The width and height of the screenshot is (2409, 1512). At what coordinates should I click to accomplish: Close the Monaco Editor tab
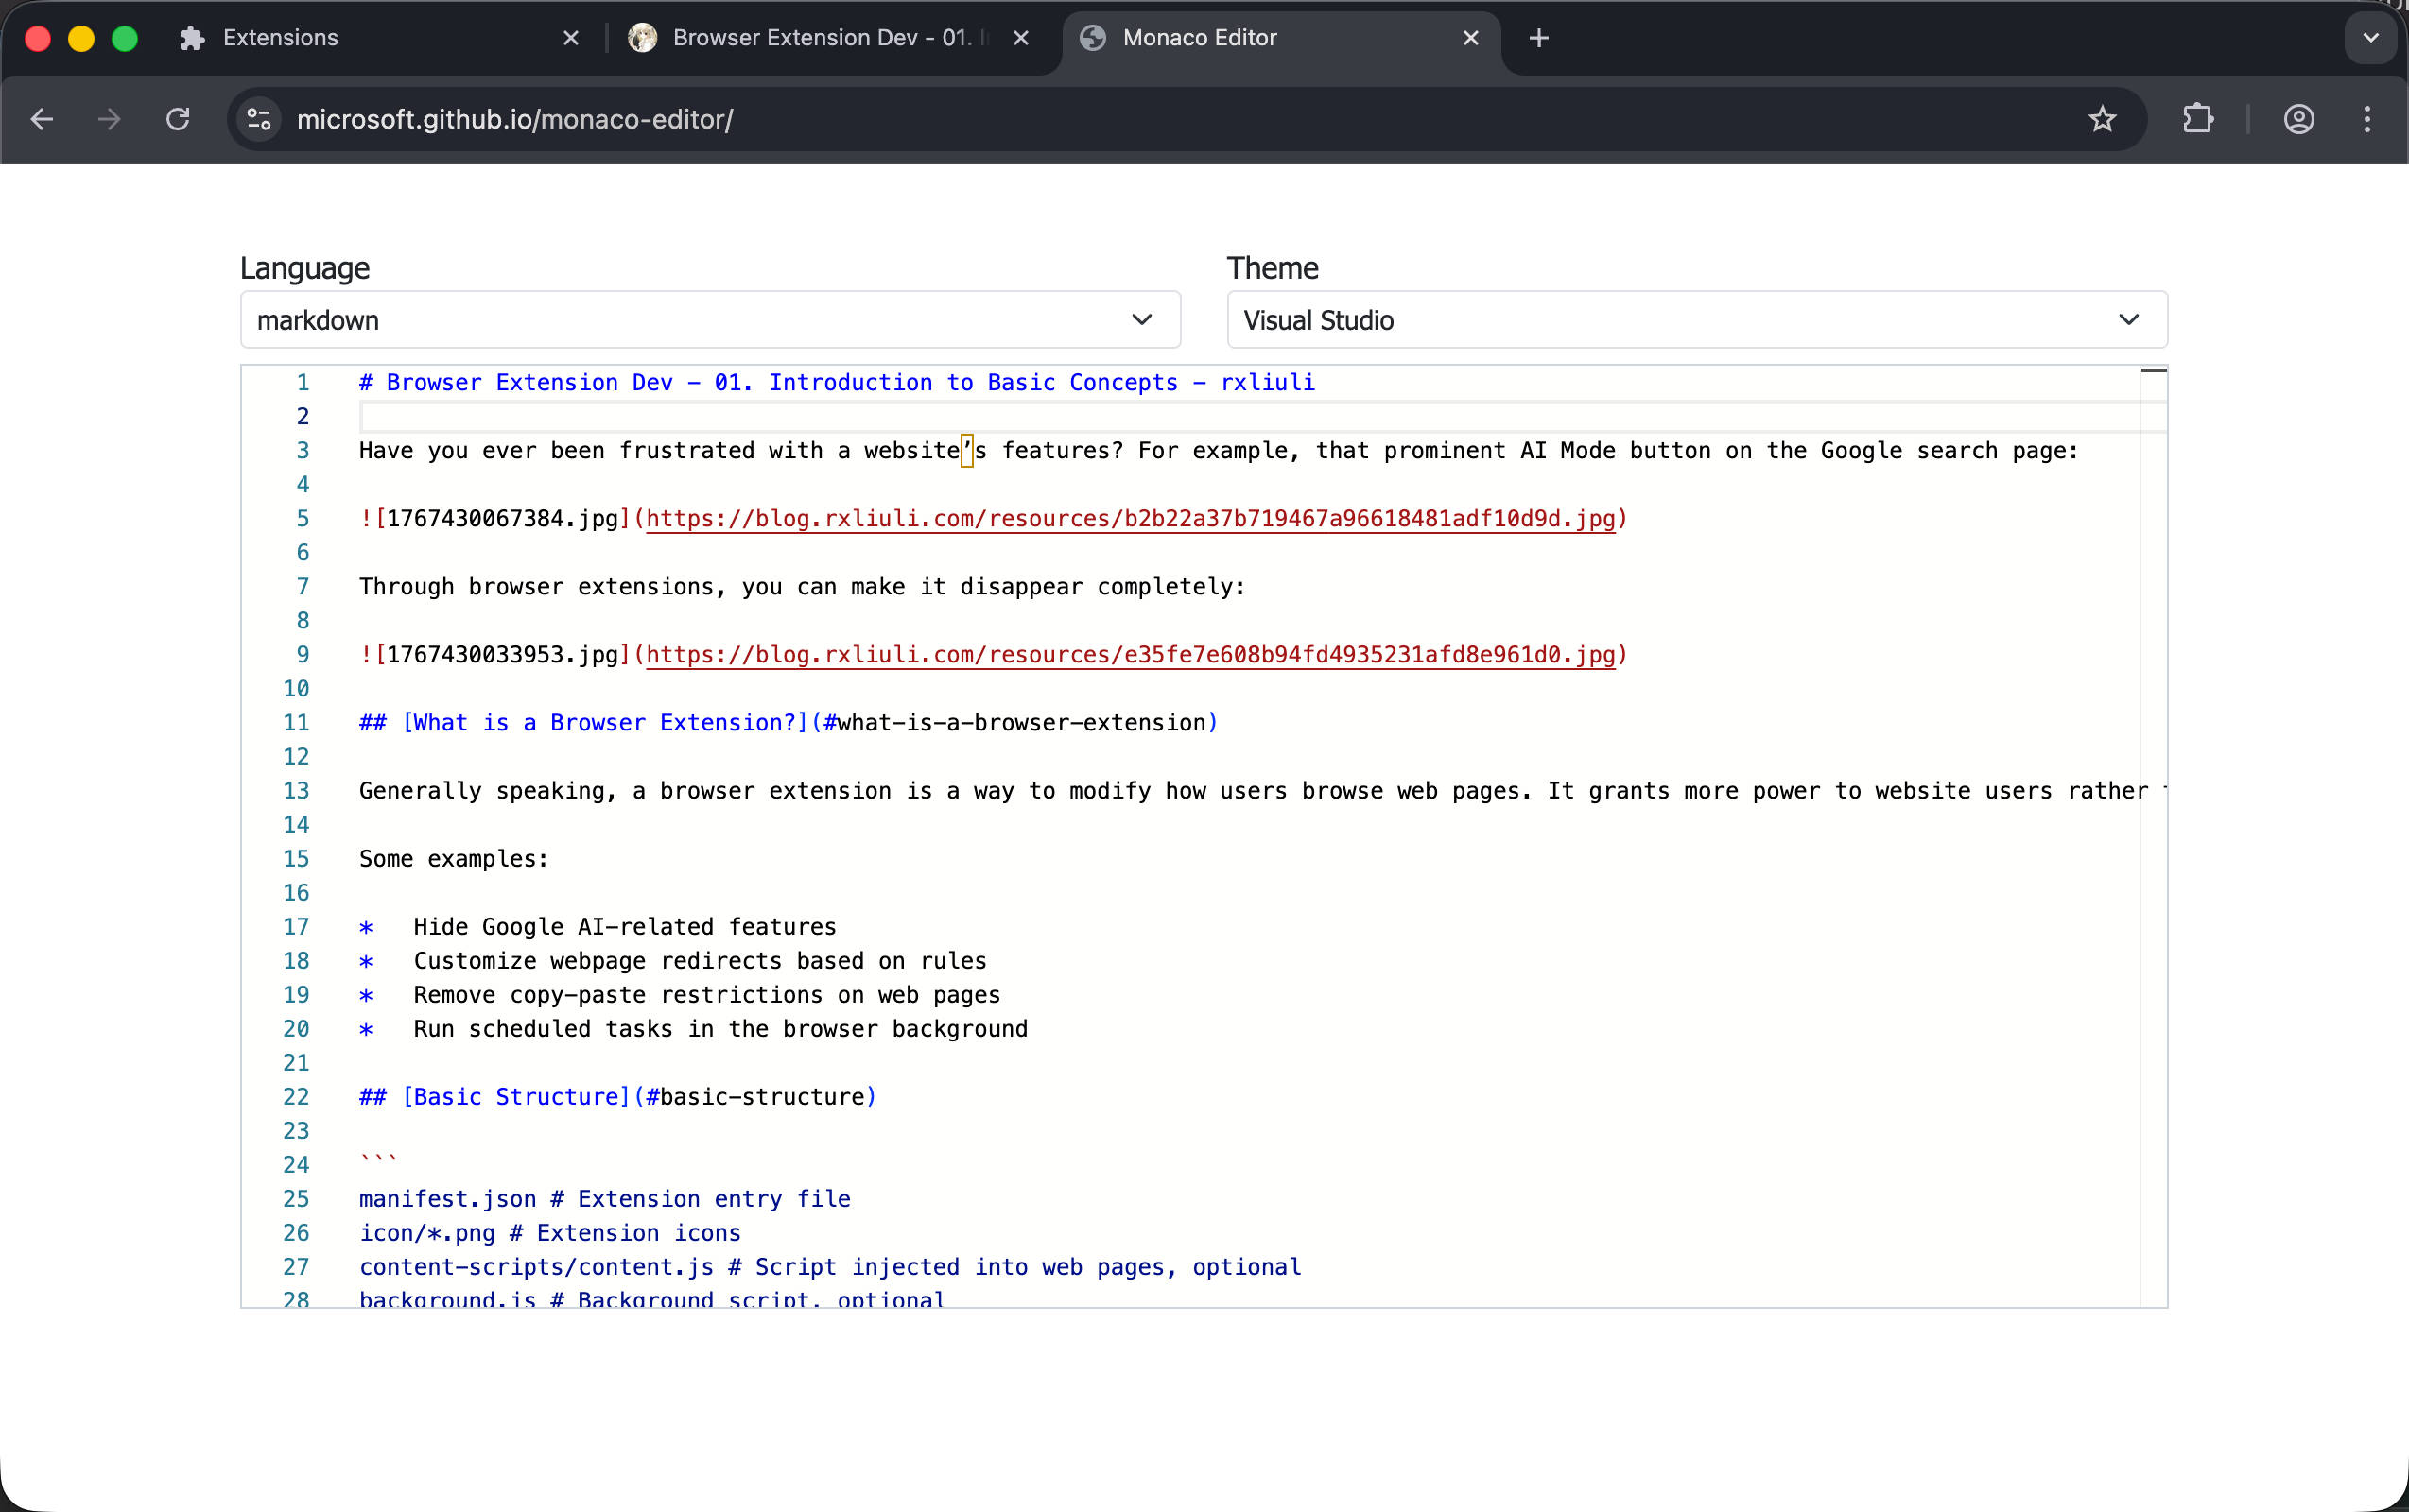[x=1469, y=38]
